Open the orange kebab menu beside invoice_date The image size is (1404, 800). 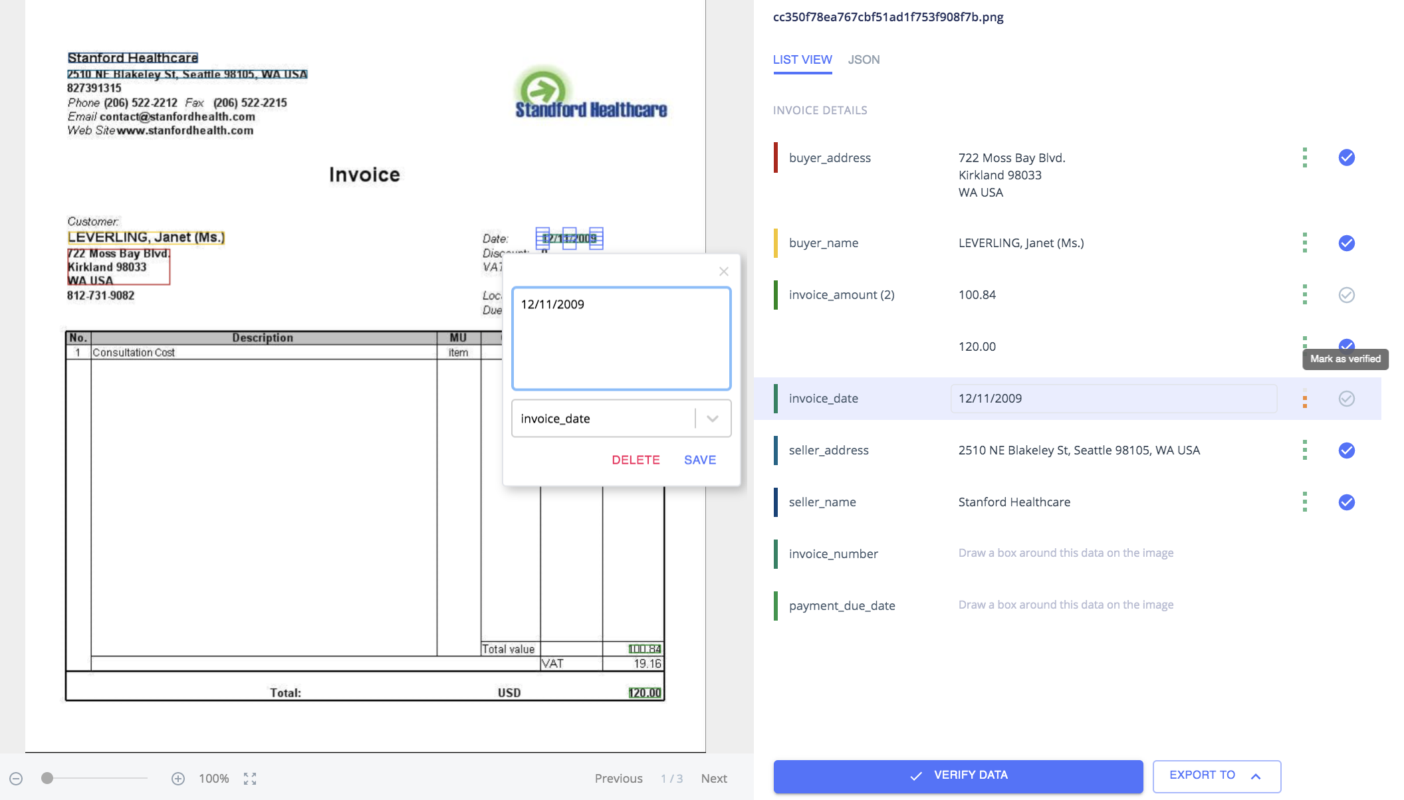tap(1304, 399)
